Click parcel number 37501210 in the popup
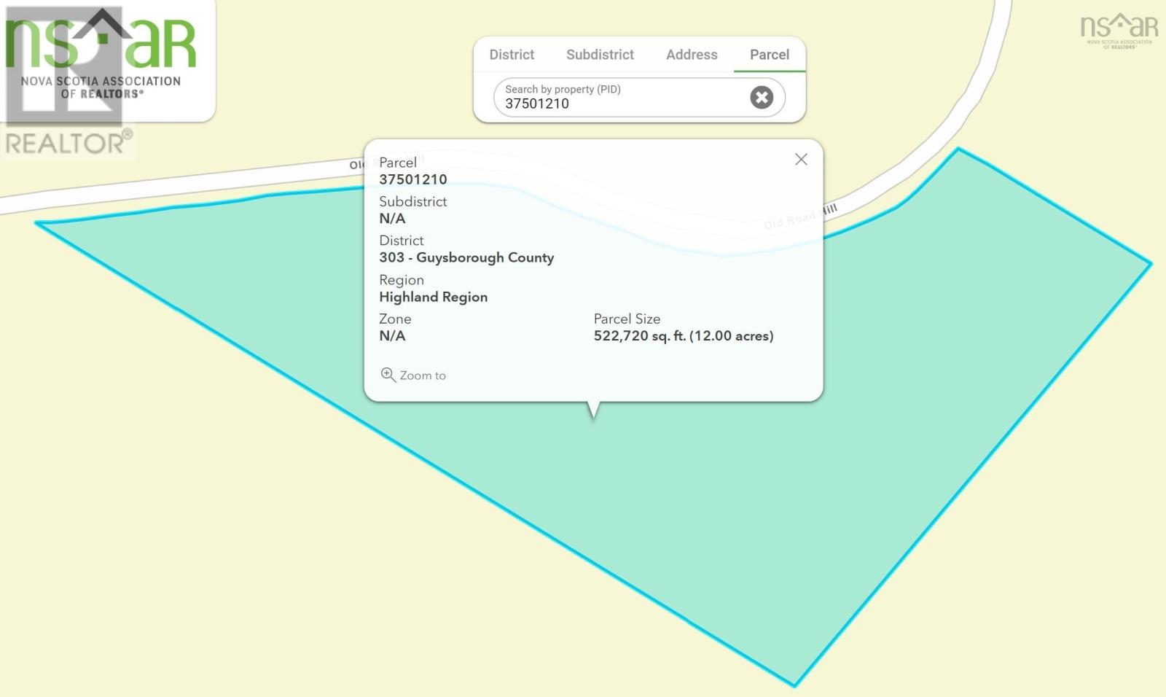Screen dimensions: 1166x697 click(x=412, y=179)
